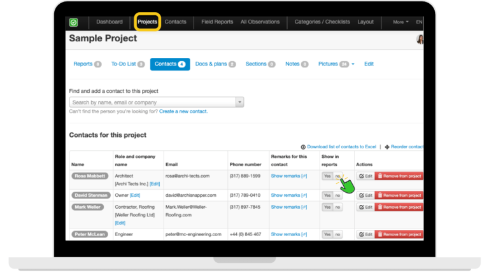The height and width of the screenshot is (275, 489).
Task: Set Mark Weller show in reports to no
Action: (x=337, y=208)
